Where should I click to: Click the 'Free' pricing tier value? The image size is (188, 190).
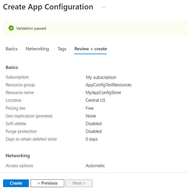click(x=90, y=108)
